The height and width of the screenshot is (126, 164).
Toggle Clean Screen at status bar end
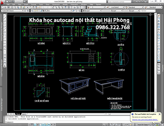pyautogui.click(x=162, y=125)
